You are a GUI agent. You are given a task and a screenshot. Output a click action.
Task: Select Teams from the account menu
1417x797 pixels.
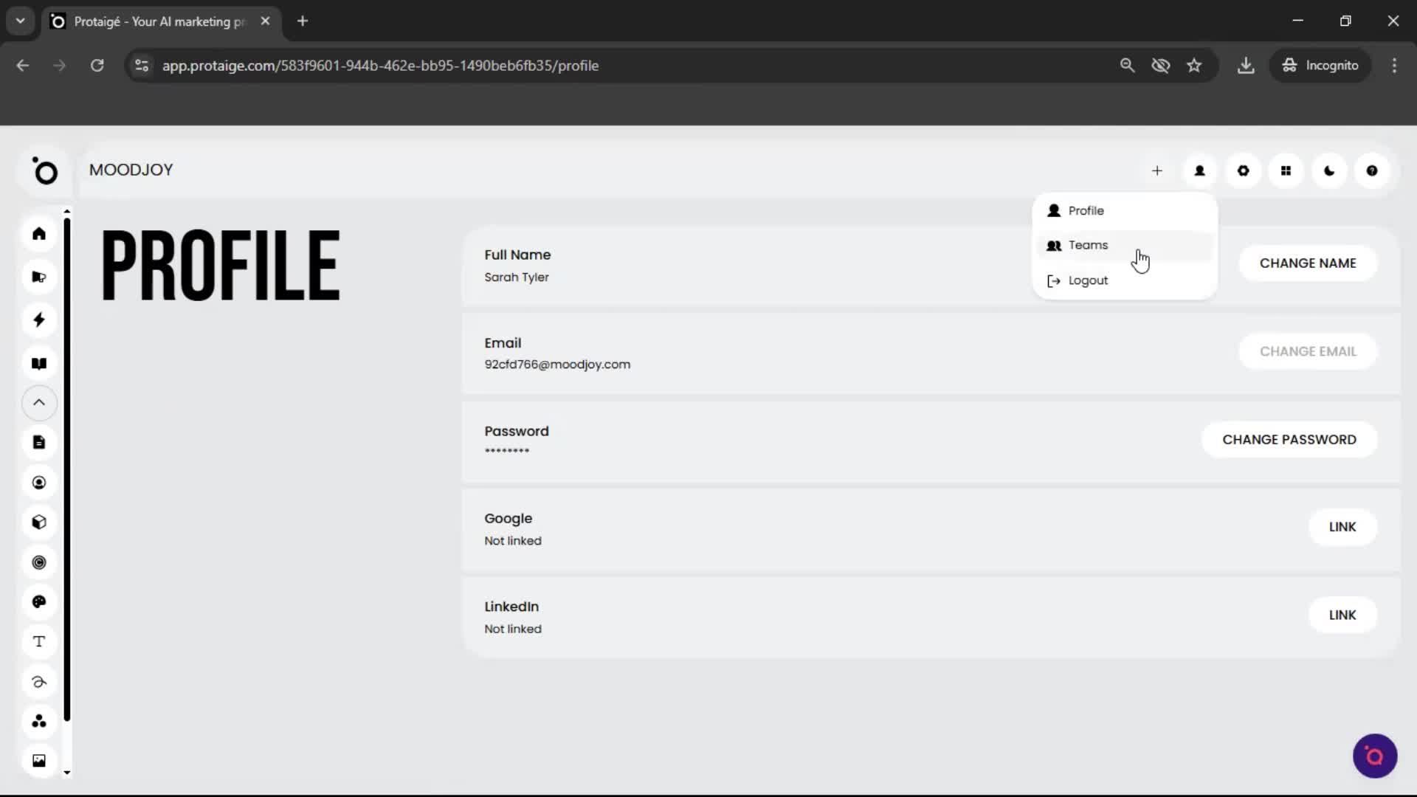[1087, 245]
